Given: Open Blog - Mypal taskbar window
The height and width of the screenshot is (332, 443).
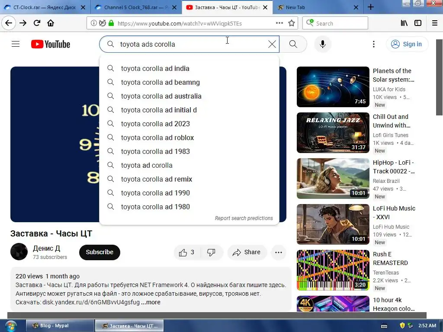Looking at the screenshot, I should point(60,326).
